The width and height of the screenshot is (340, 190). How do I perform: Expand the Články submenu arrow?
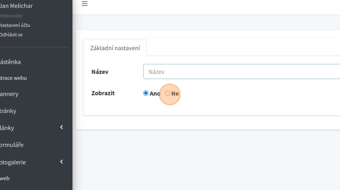[x=61, y=127]
